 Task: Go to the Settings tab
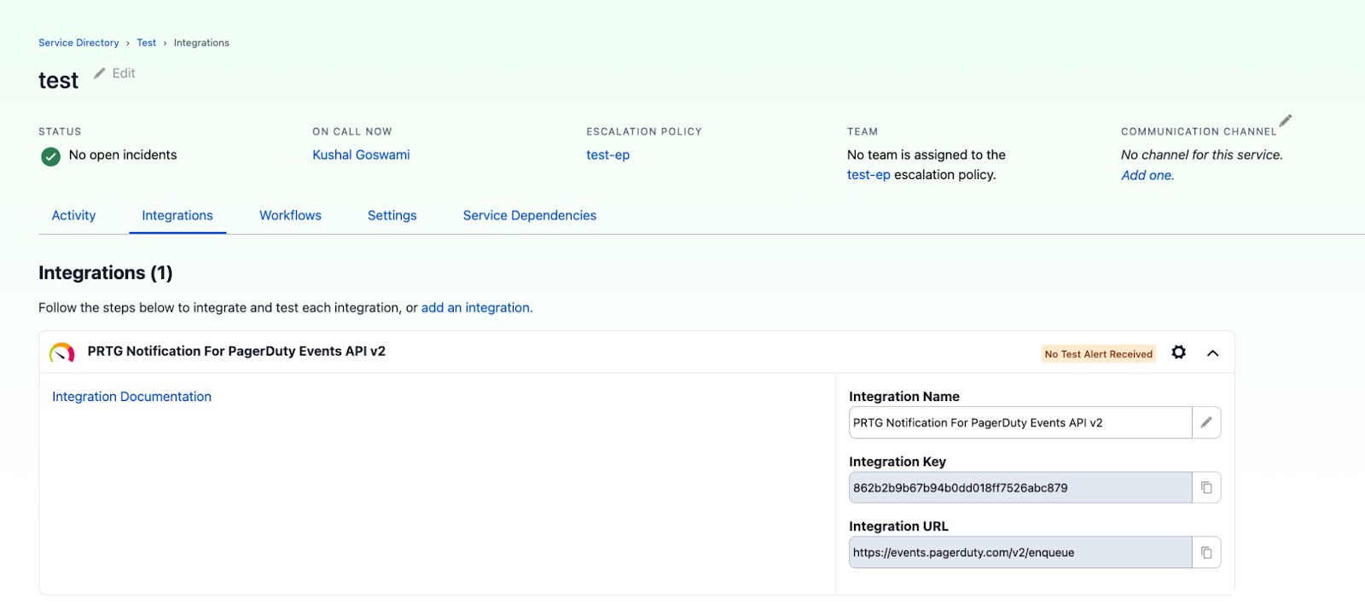[x=392, y=216]
